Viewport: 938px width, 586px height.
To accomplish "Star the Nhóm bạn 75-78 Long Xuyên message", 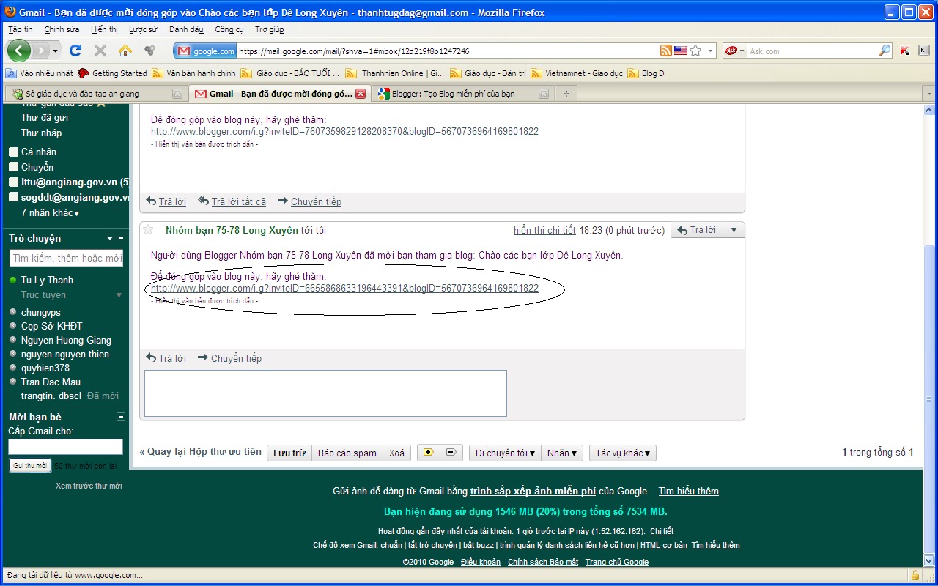I will [x=148, y=230].
